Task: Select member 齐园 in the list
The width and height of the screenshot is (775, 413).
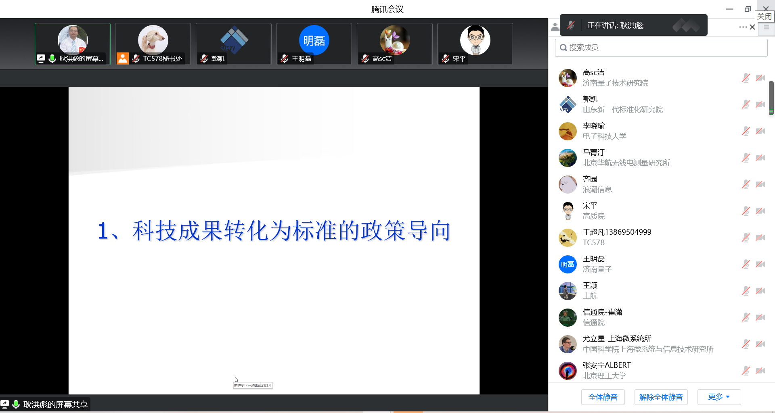Action: 661,184
